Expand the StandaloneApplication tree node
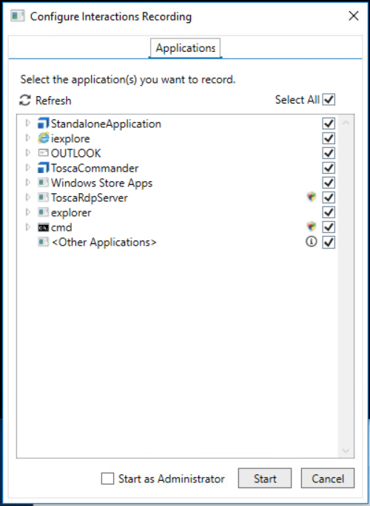 click(x=28, y=123)
